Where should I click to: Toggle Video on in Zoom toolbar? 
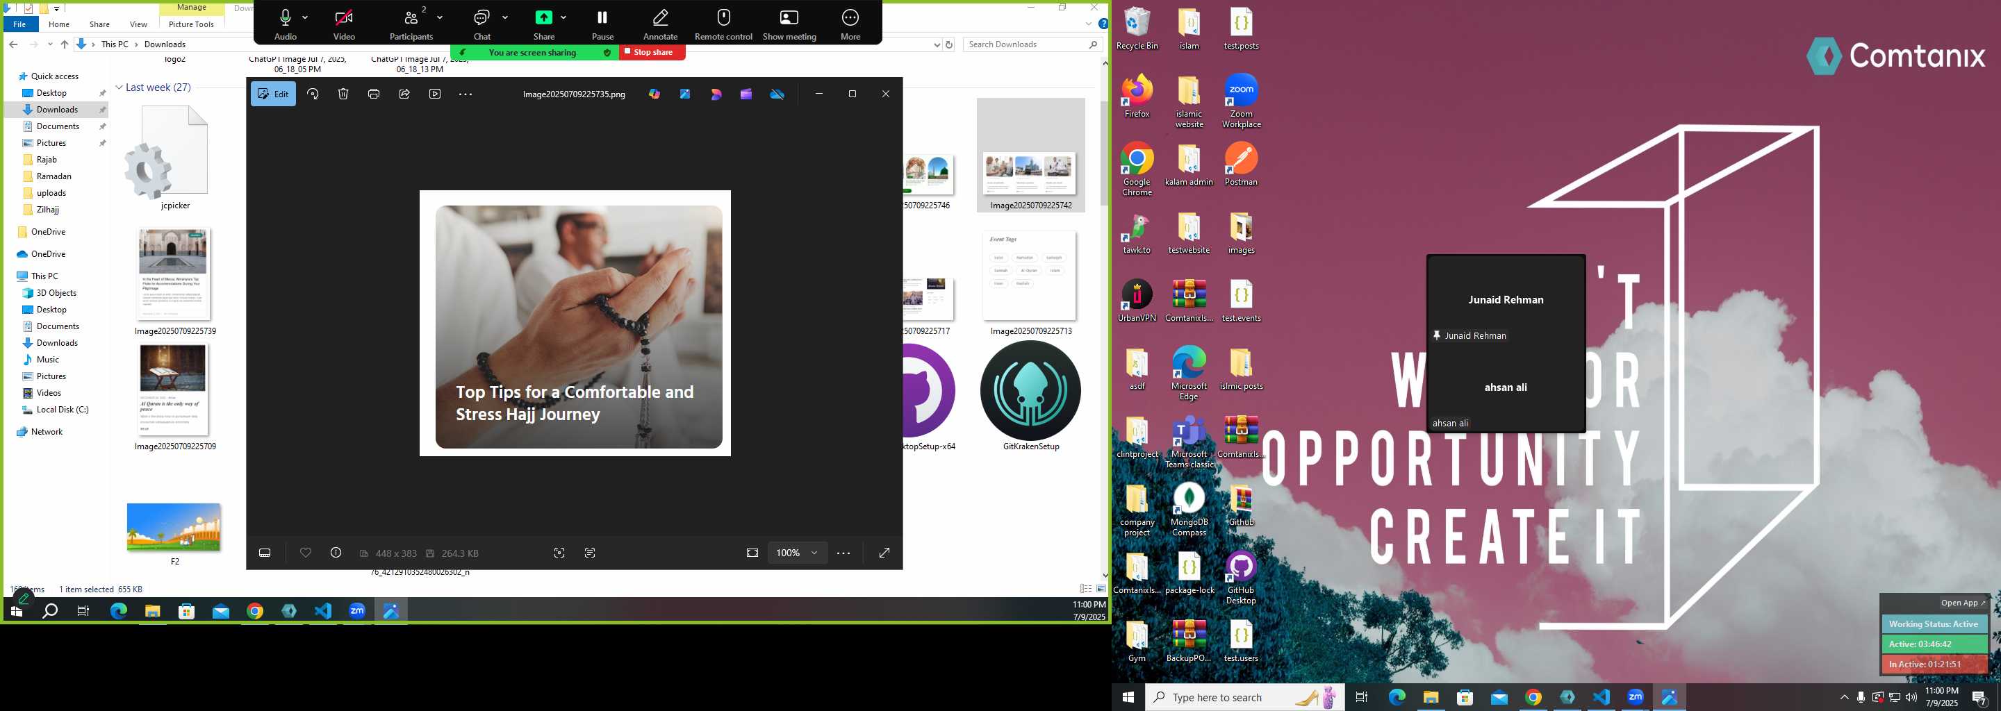click(x=344, y=24)
